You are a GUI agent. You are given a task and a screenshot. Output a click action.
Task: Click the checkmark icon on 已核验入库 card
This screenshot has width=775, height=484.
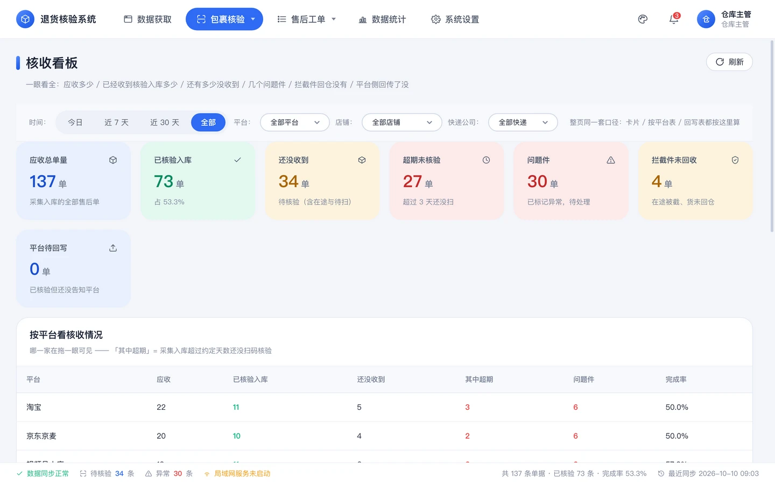coord(237,160)
